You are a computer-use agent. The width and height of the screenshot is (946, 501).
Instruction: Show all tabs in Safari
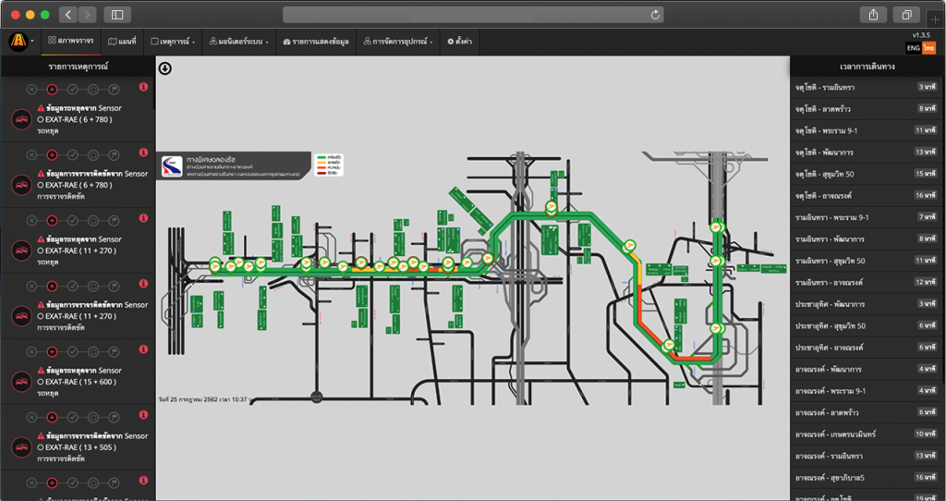click(x=907, y=15)
